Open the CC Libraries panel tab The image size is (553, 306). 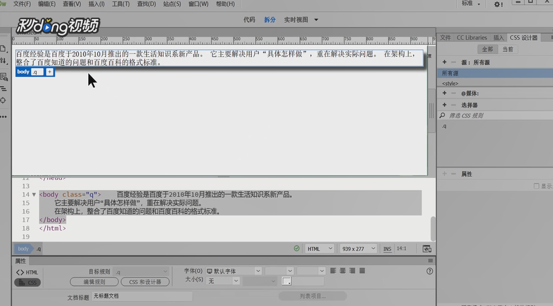[x=471, y=37]
